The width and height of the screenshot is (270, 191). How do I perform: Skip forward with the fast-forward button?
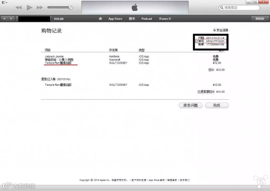tap(40, 8)
